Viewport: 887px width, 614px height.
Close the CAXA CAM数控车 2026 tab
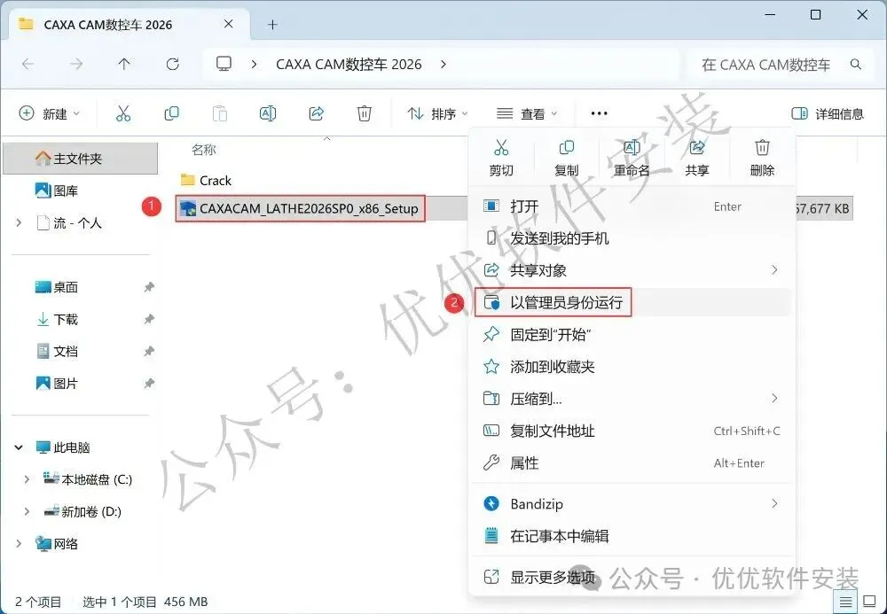(x=229, y=24)
